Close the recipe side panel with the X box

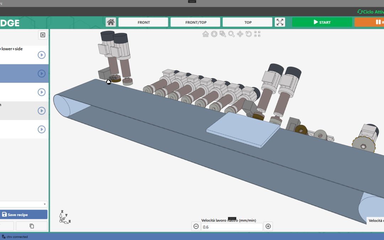43,35
